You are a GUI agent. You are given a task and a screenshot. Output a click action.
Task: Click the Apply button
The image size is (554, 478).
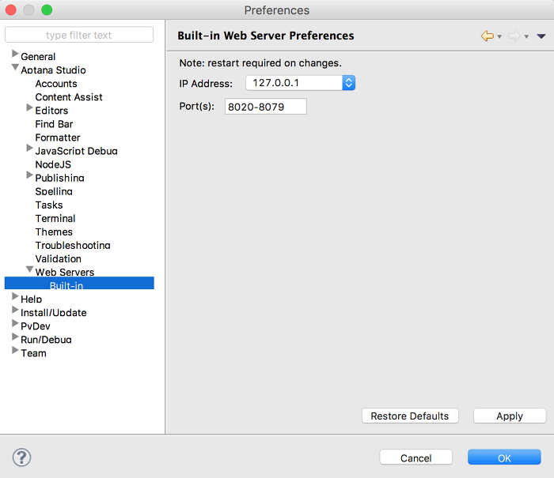(510, 416)
